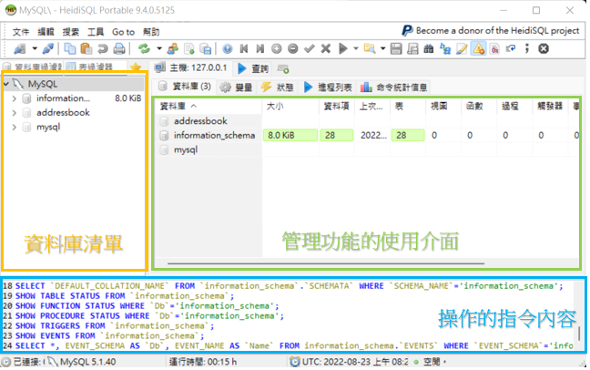Click the horizontal scrollbar of database grid
Image resolution: width=590 pixels, height=370 pixels.
click(x=326, y=263)
